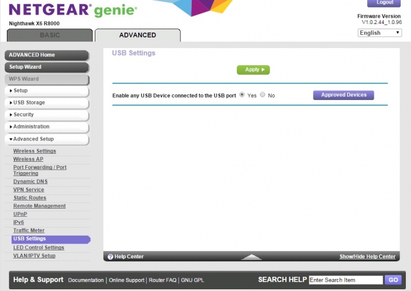
Task: Expand the Setup menu section
Action: [47, 90]
